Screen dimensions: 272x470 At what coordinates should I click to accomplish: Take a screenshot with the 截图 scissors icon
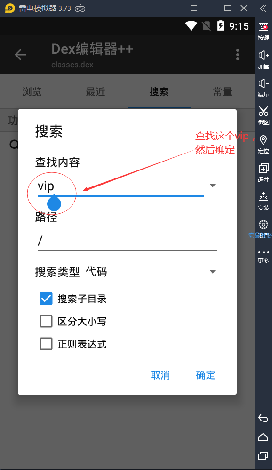click(264, 115)
